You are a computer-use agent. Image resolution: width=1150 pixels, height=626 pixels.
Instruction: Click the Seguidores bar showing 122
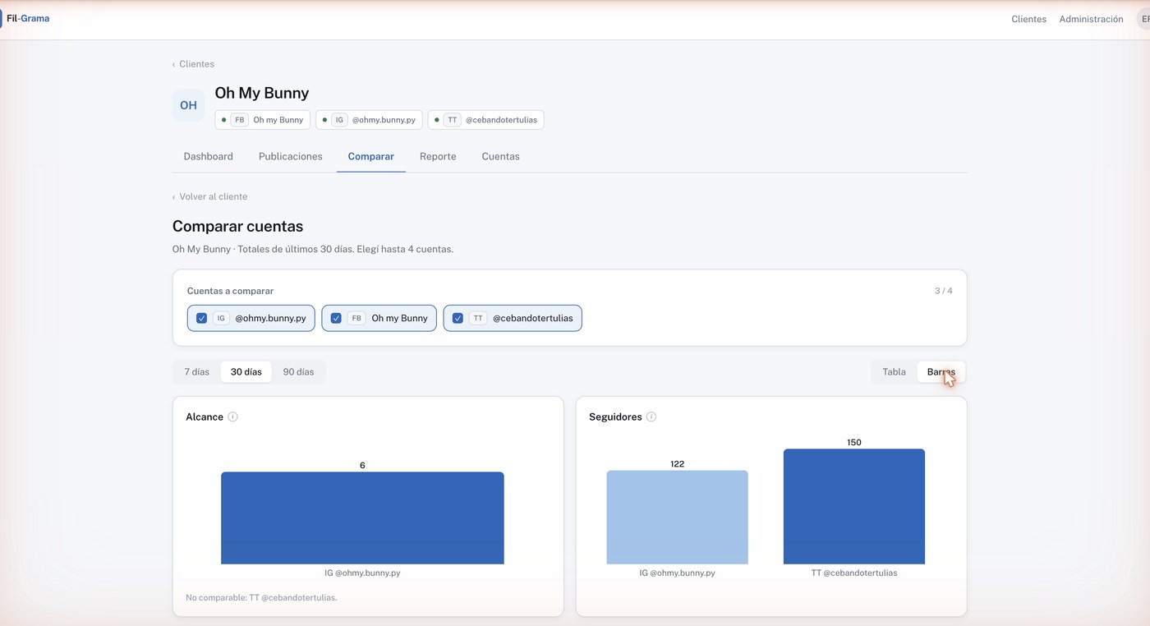click(677, 517)
